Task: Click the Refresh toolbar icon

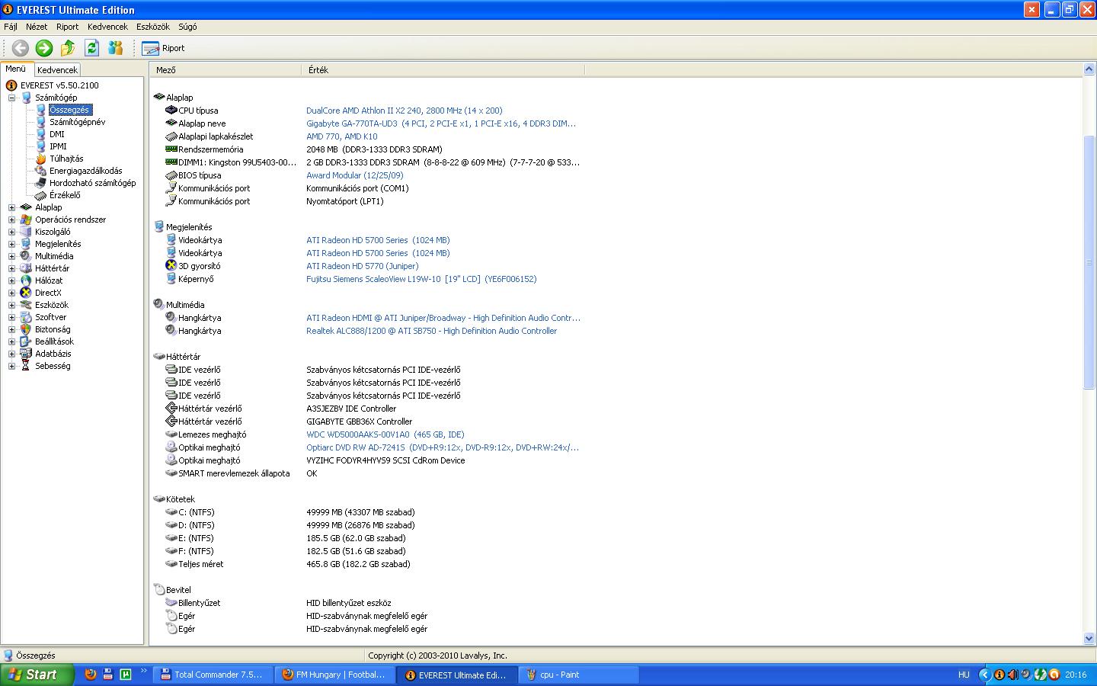Action: 91,48
